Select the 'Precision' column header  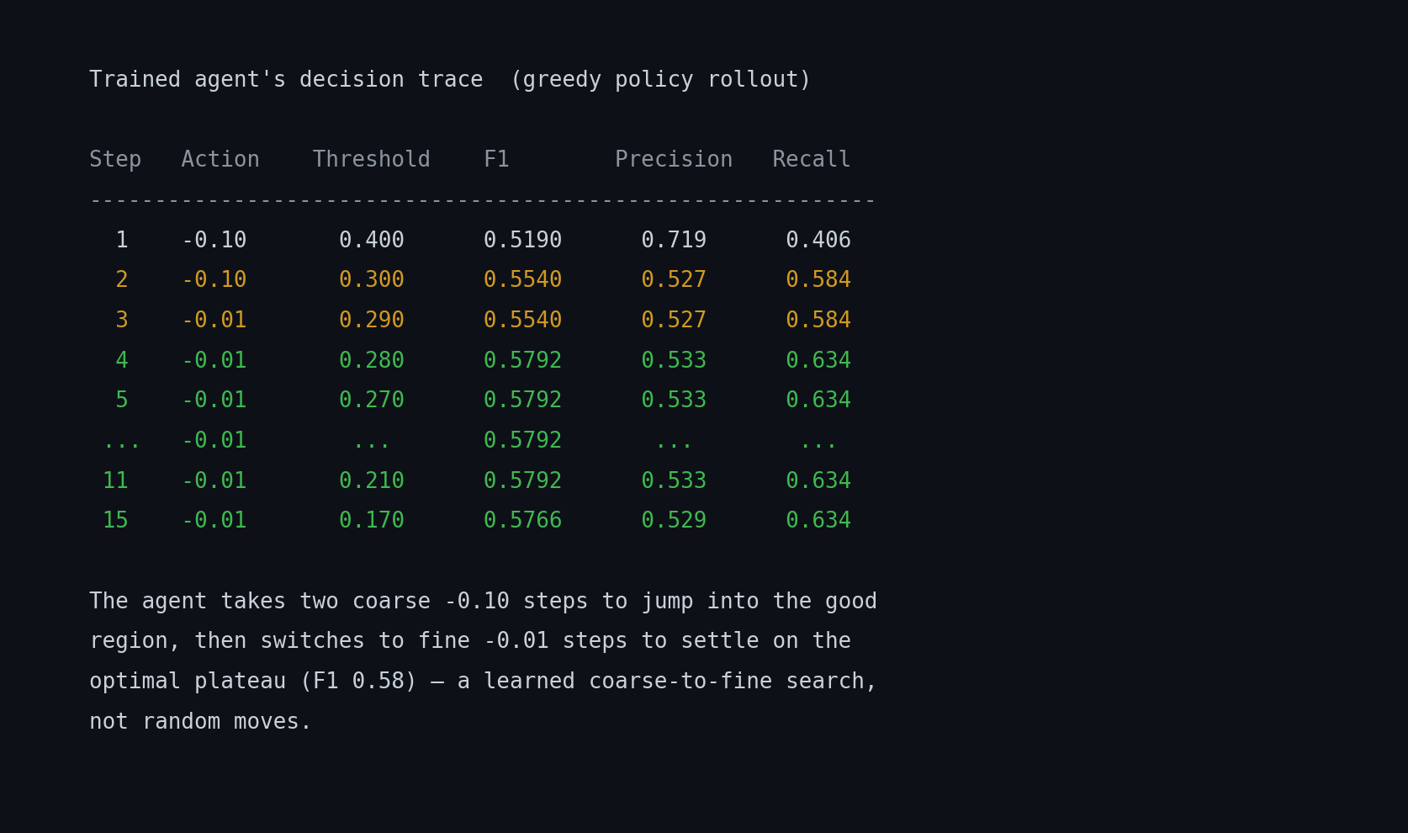[674, 160]
